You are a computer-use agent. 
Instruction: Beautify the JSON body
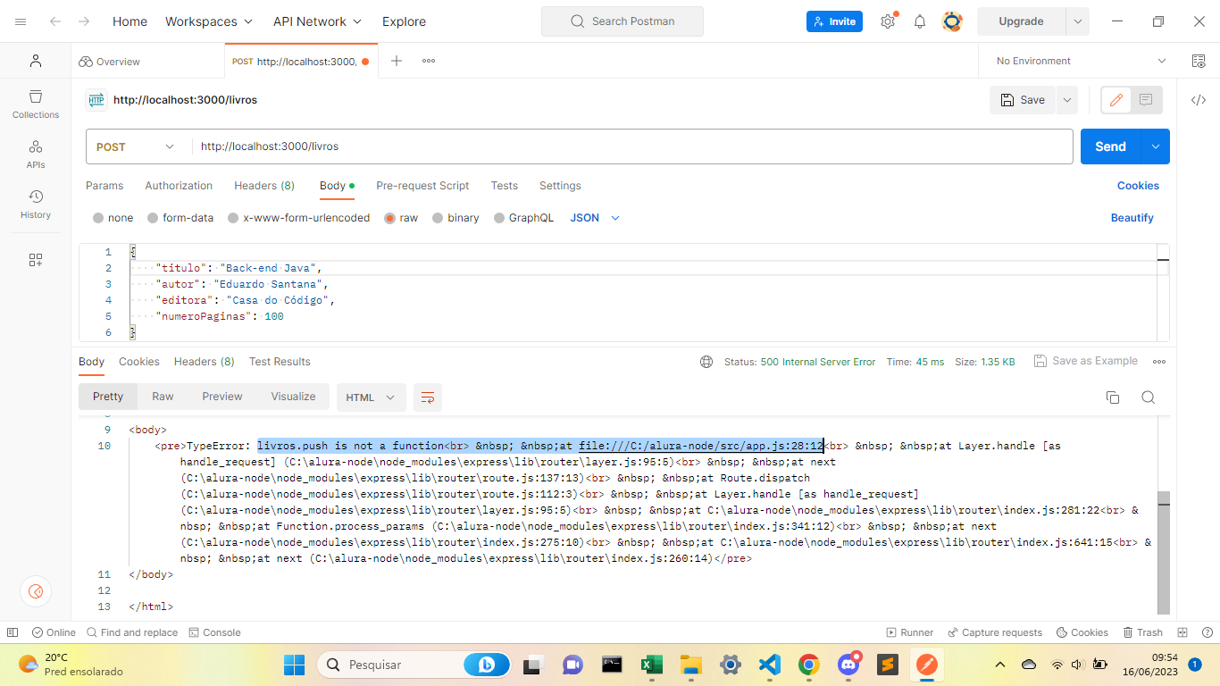[x=1132, y=218]
